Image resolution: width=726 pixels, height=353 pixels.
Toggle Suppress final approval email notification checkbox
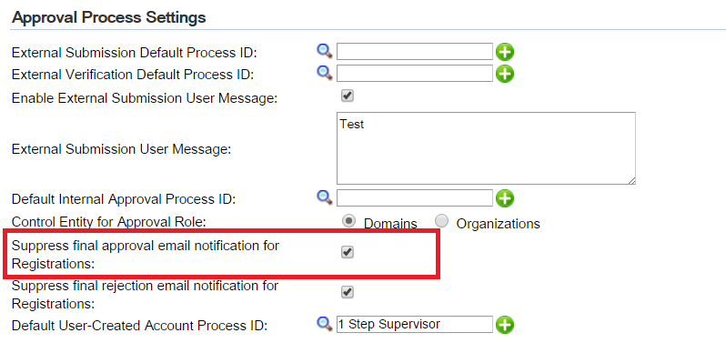coord(348,252)
